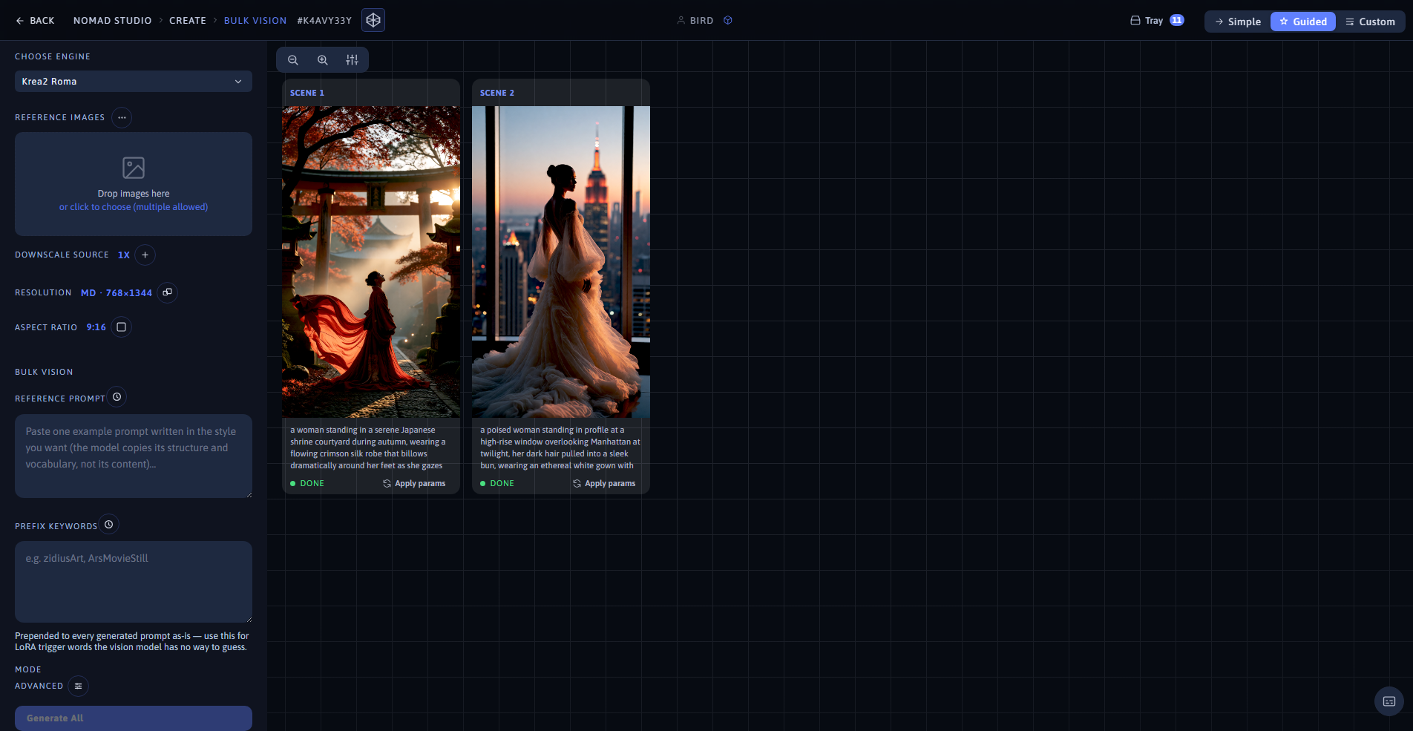The image size is (1413, 731).
Task: Click the image placeholder icon in drop zone
Action: 134,168
